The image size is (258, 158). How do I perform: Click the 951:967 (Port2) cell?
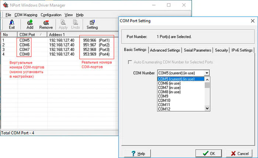pos(96,45)
